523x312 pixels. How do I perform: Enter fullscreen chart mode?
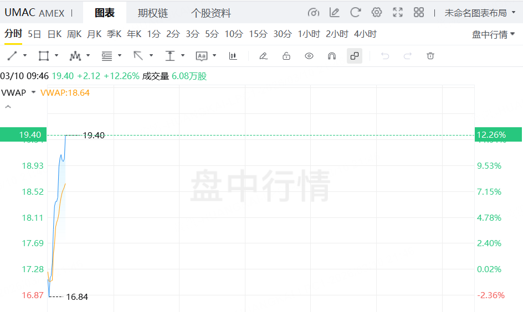coord(398,13)
